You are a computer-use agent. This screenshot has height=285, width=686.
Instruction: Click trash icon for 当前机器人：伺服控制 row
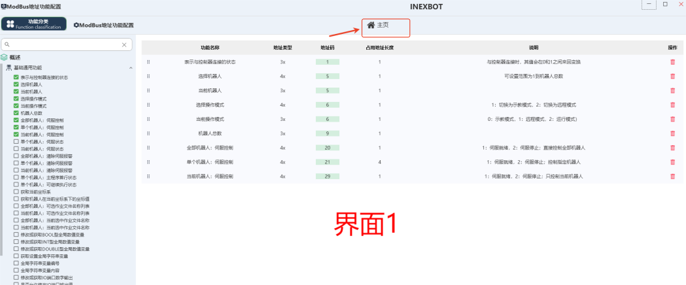pyautogui.click(x=672, y=176)
